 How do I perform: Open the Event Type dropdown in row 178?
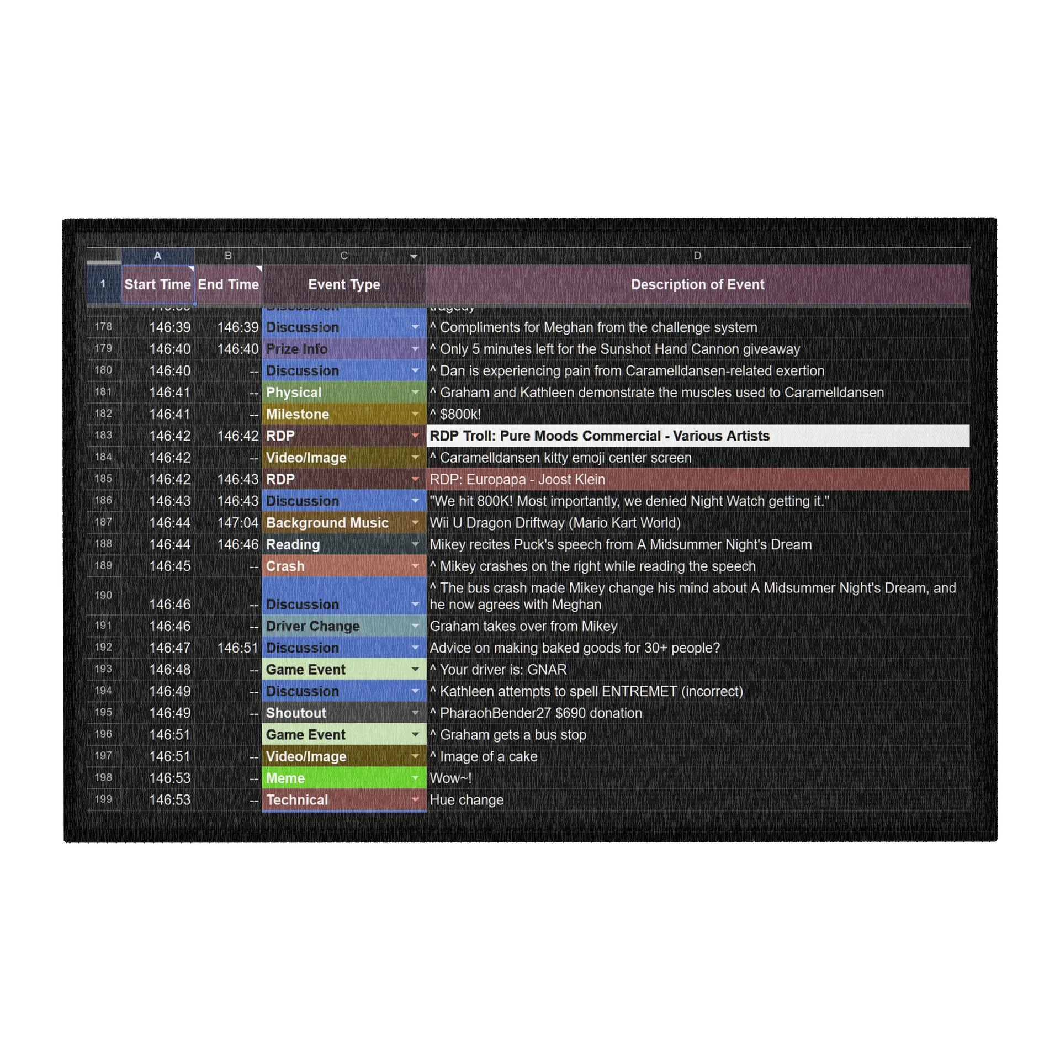[415, 327]
